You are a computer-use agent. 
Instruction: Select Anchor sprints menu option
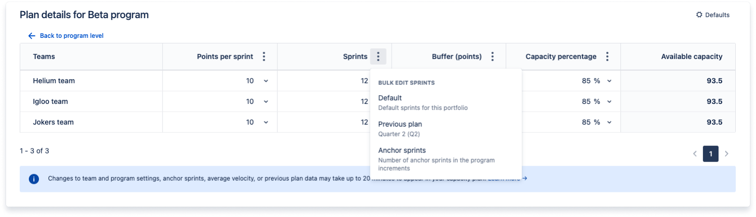pyautogui.click(x=402, y=150)
